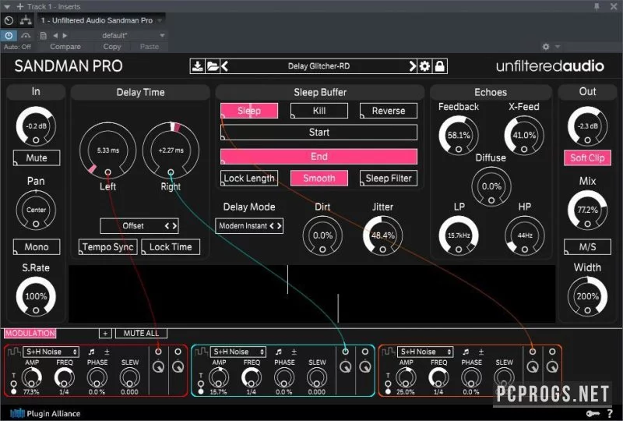
Task: Click red modulator first output patch jack
Action: [159, 352]
